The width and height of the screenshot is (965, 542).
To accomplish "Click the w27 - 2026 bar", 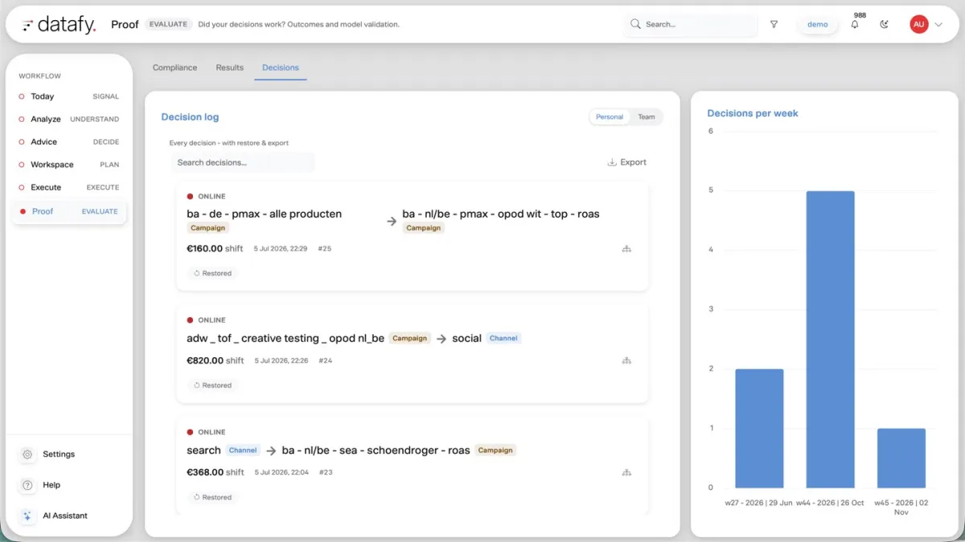I will pyautogui.click(x=759, y=428).
